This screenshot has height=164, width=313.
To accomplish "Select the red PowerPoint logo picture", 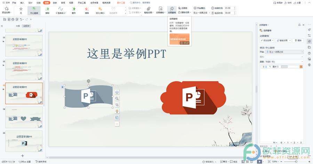I will (x=193, y=98).
